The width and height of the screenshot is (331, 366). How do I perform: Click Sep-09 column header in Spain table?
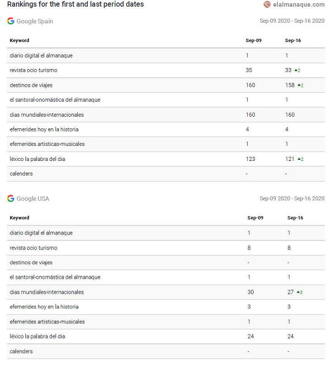coord(254,40)
